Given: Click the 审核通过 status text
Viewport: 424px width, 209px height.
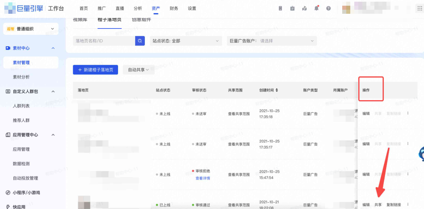Looking at the screenshot, I should [x=203, y=205].
